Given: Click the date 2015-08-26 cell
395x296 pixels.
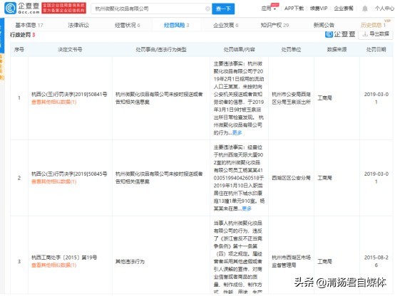Looking at the screenshot, I should [x=376, y=261].
